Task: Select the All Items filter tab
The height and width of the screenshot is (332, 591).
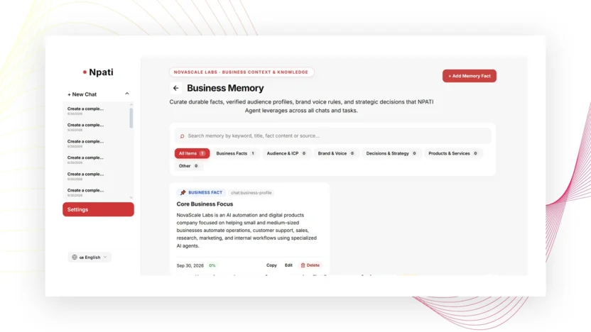Action: coord(192,153)
